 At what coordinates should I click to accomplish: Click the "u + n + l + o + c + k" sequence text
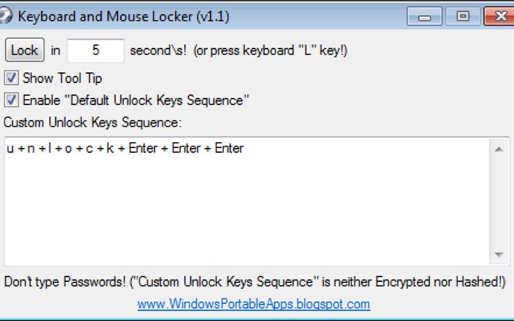(61, 148)
